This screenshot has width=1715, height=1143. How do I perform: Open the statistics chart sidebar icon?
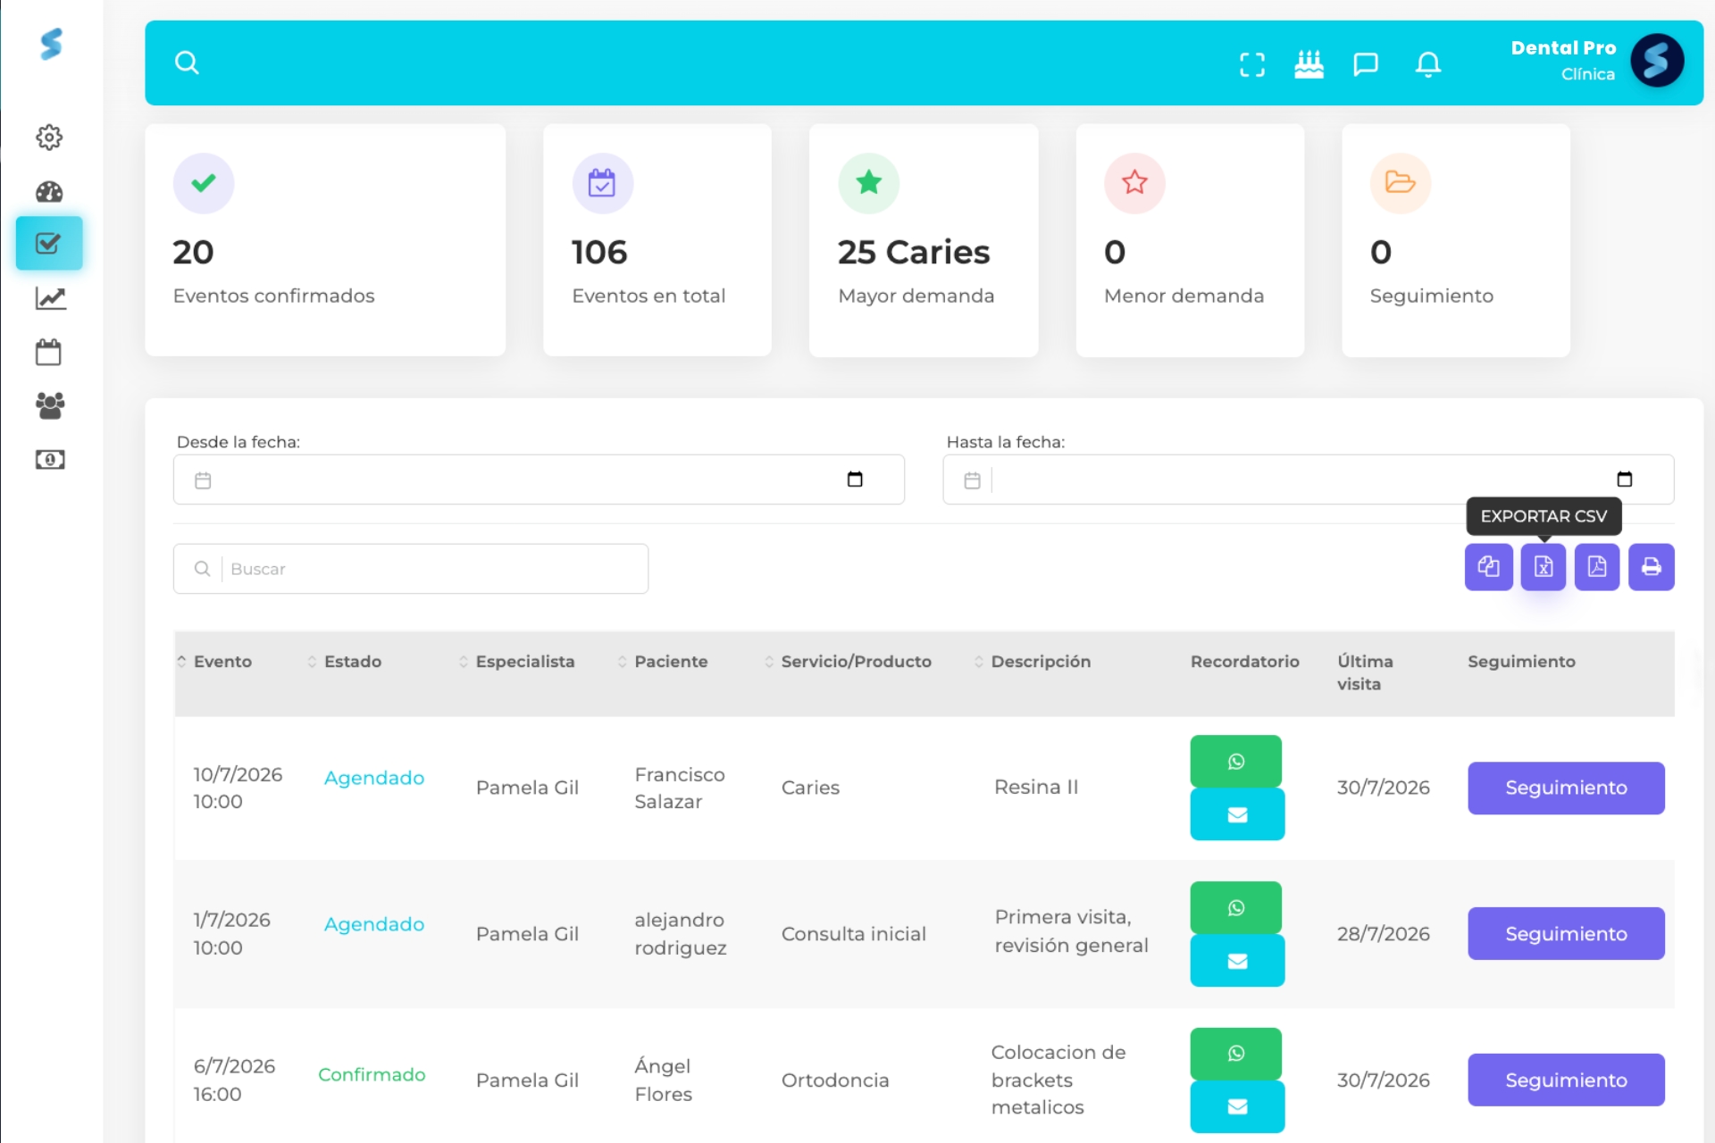tap(50, 298)
